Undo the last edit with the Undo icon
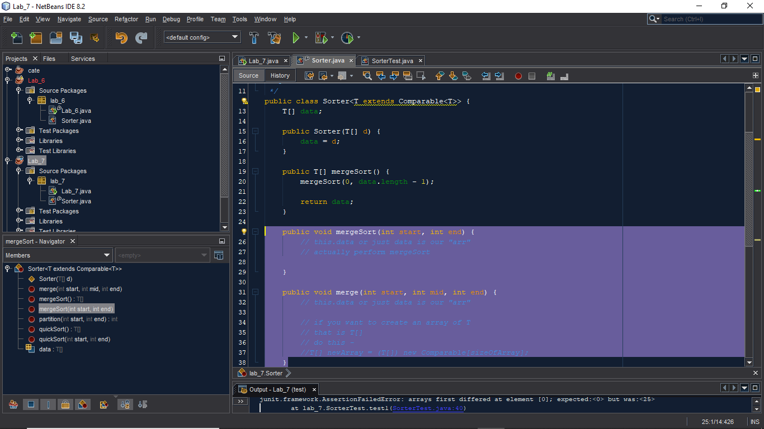Screen dimensions: 764x429 [x=122, y=37]
